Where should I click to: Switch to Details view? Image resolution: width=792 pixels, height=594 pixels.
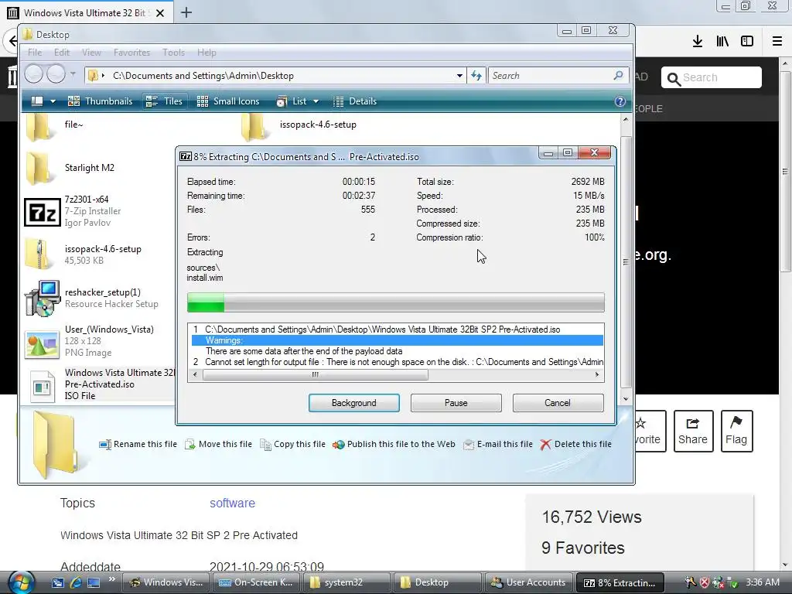354,101
